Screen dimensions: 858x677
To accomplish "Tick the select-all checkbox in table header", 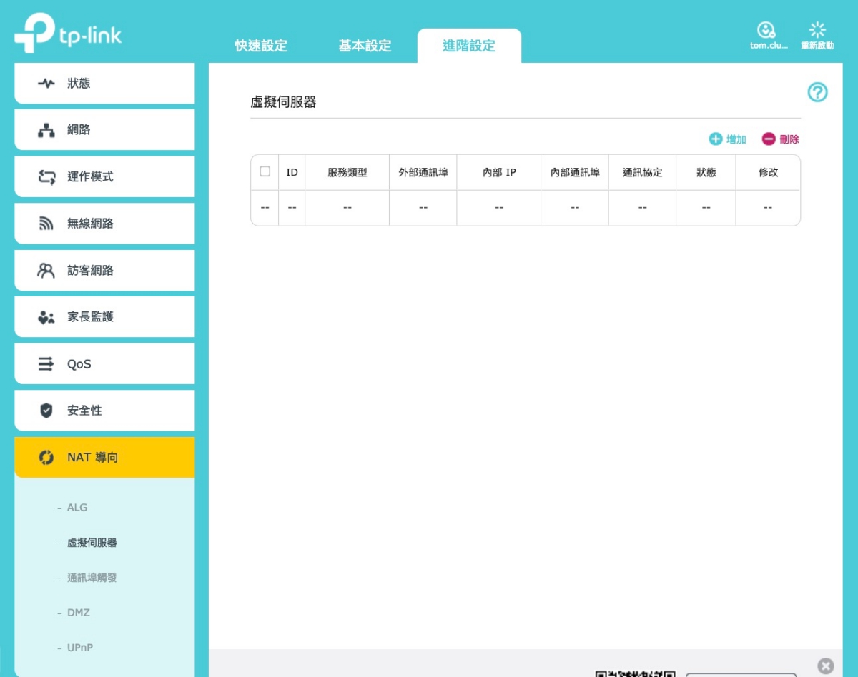I will tap(265, 171).
